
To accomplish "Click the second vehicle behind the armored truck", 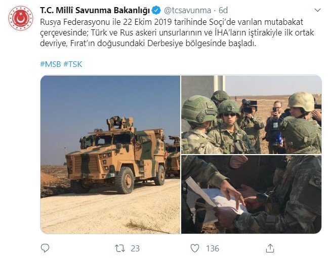I will [x=173, y=156].
